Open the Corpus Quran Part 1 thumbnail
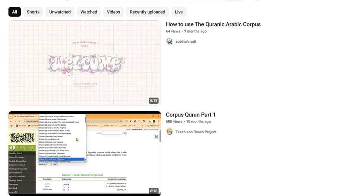Image resolution: width=359 pixels, height=196 pixels. pos(85,154)
